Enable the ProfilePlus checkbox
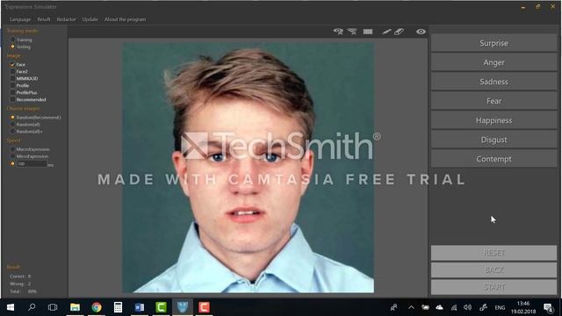The image size is (562, 316). pyautogui.click(x=12, y=92)
